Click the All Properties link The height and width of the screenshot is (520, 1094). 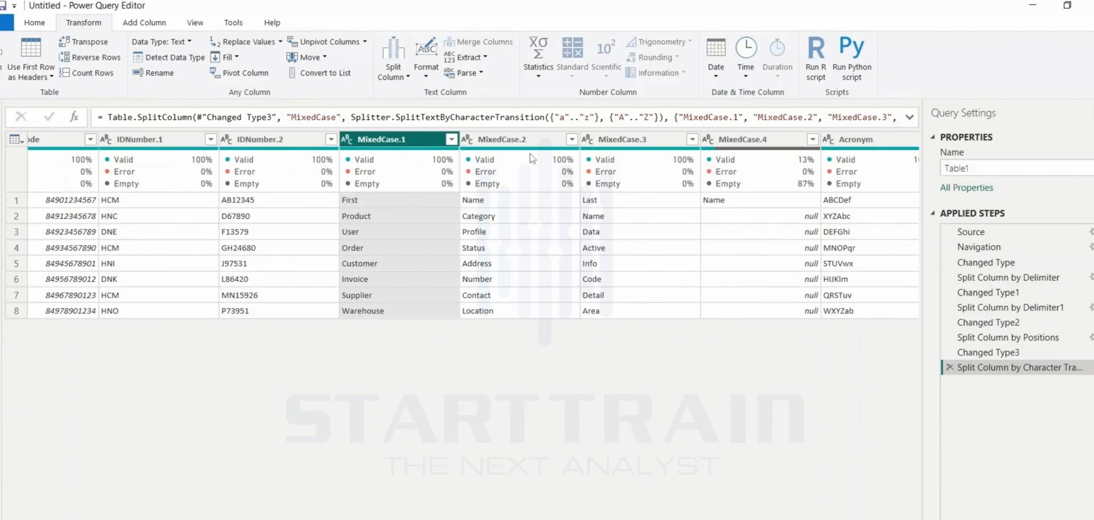pos(966,188)
